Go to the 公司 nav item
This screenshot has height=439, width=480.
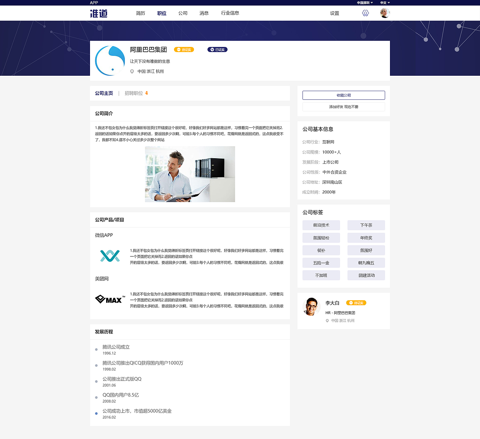[x=183, y=13]
